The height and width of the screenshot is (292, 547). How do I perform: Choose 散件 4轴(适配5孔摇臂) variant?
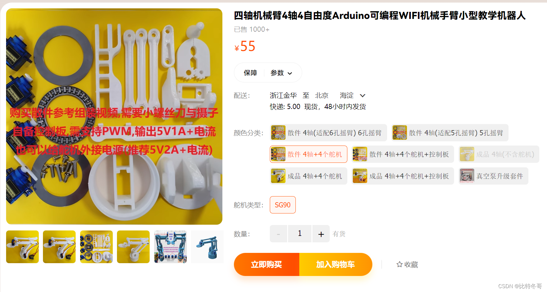(450, 133)
